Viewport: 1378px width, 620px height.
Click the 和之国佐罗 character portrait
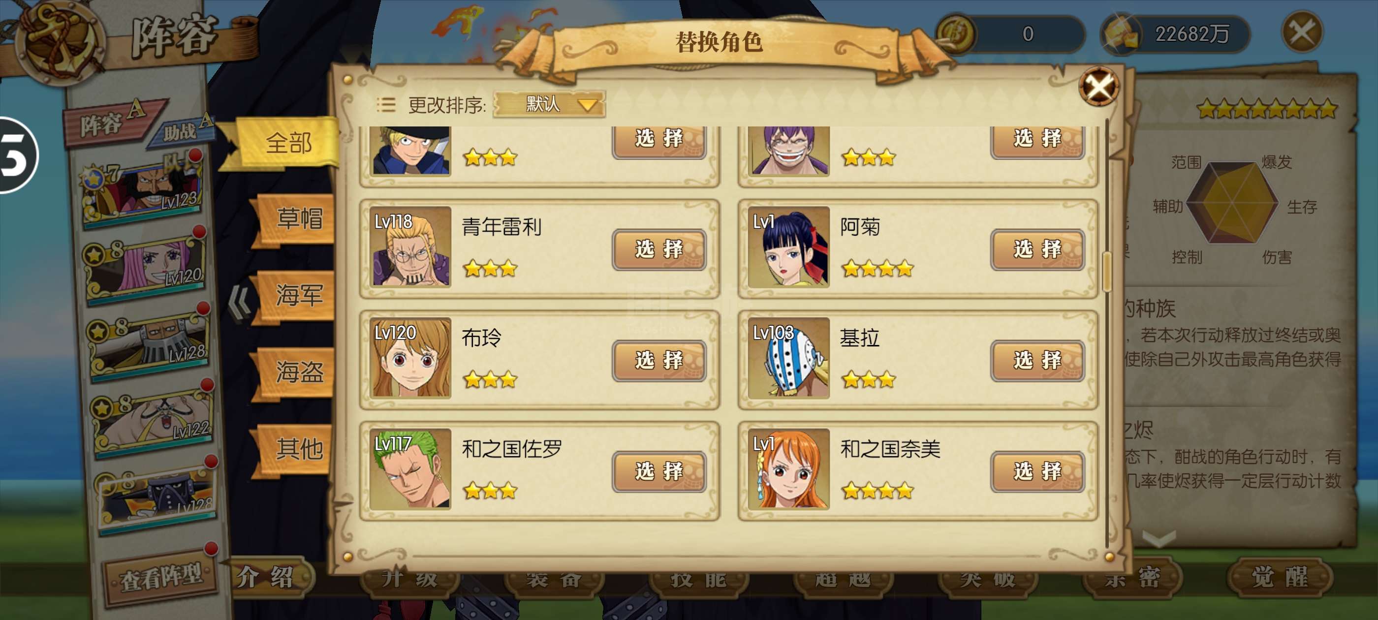[410, 468]
